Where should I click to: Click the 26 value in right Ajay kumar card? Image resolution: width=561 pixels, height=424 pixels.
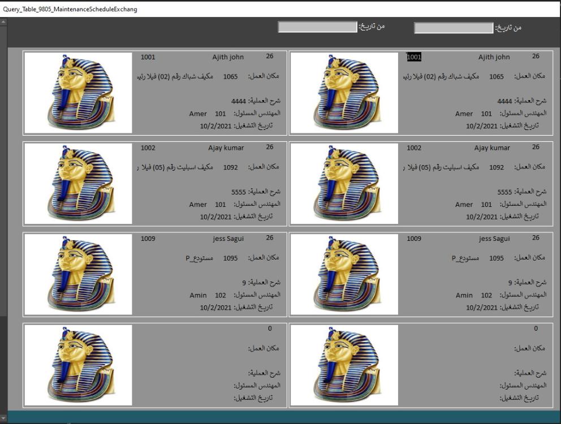(536, 146)
